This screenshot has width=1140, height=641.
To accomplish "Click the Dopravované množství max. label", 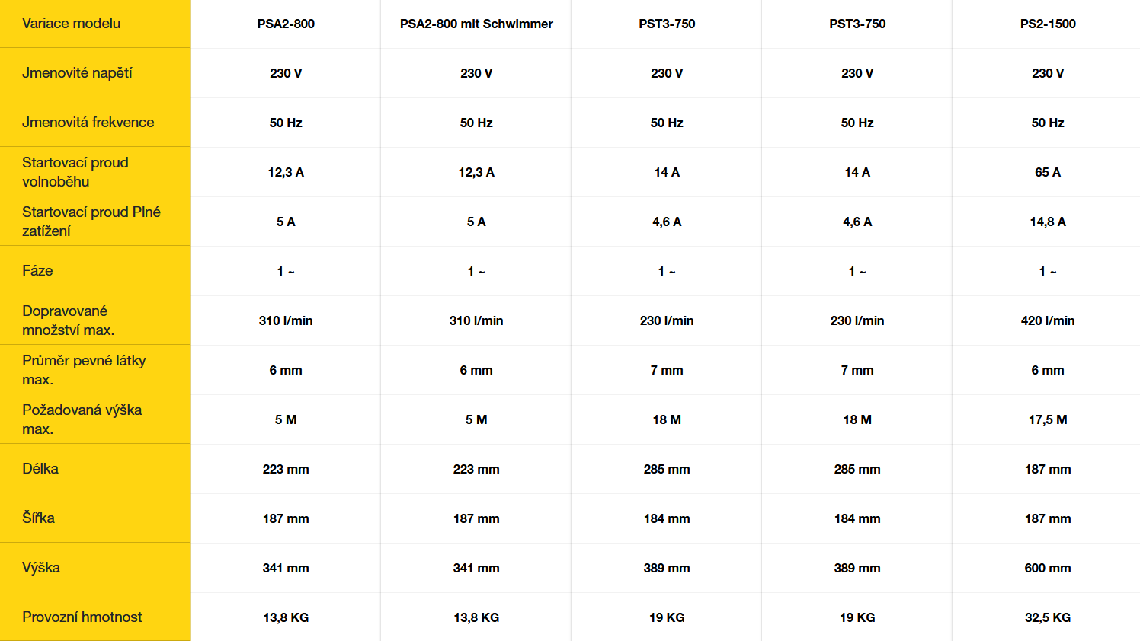I will pyautogui.click(x=68, y=320).
